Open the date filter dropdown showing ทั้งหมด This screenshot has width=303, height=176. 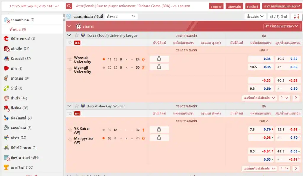tap(121, 17)
